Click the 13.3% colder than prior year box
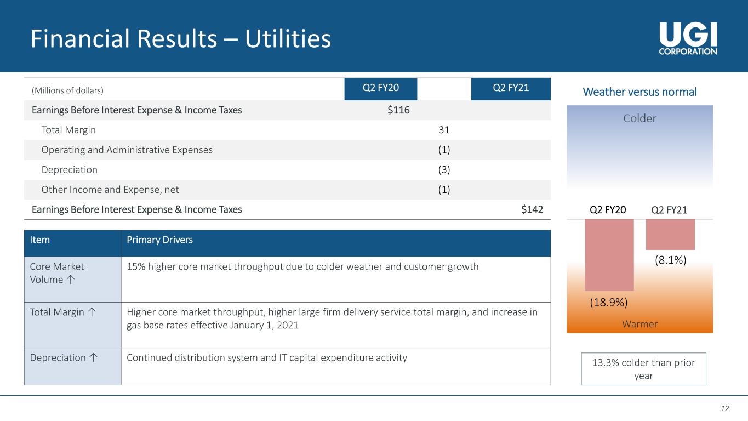This screenshot has height=421, width=748. tap(643, 368)
